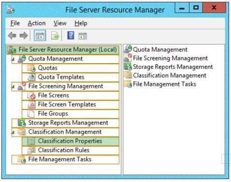231x182 pixels.
Task: Open the View menu
Action: pos(60,23)
